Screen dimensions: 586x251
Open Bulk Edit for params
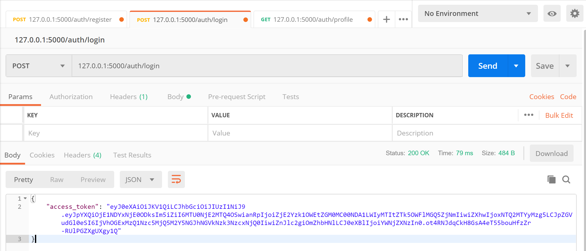(559, 115)
